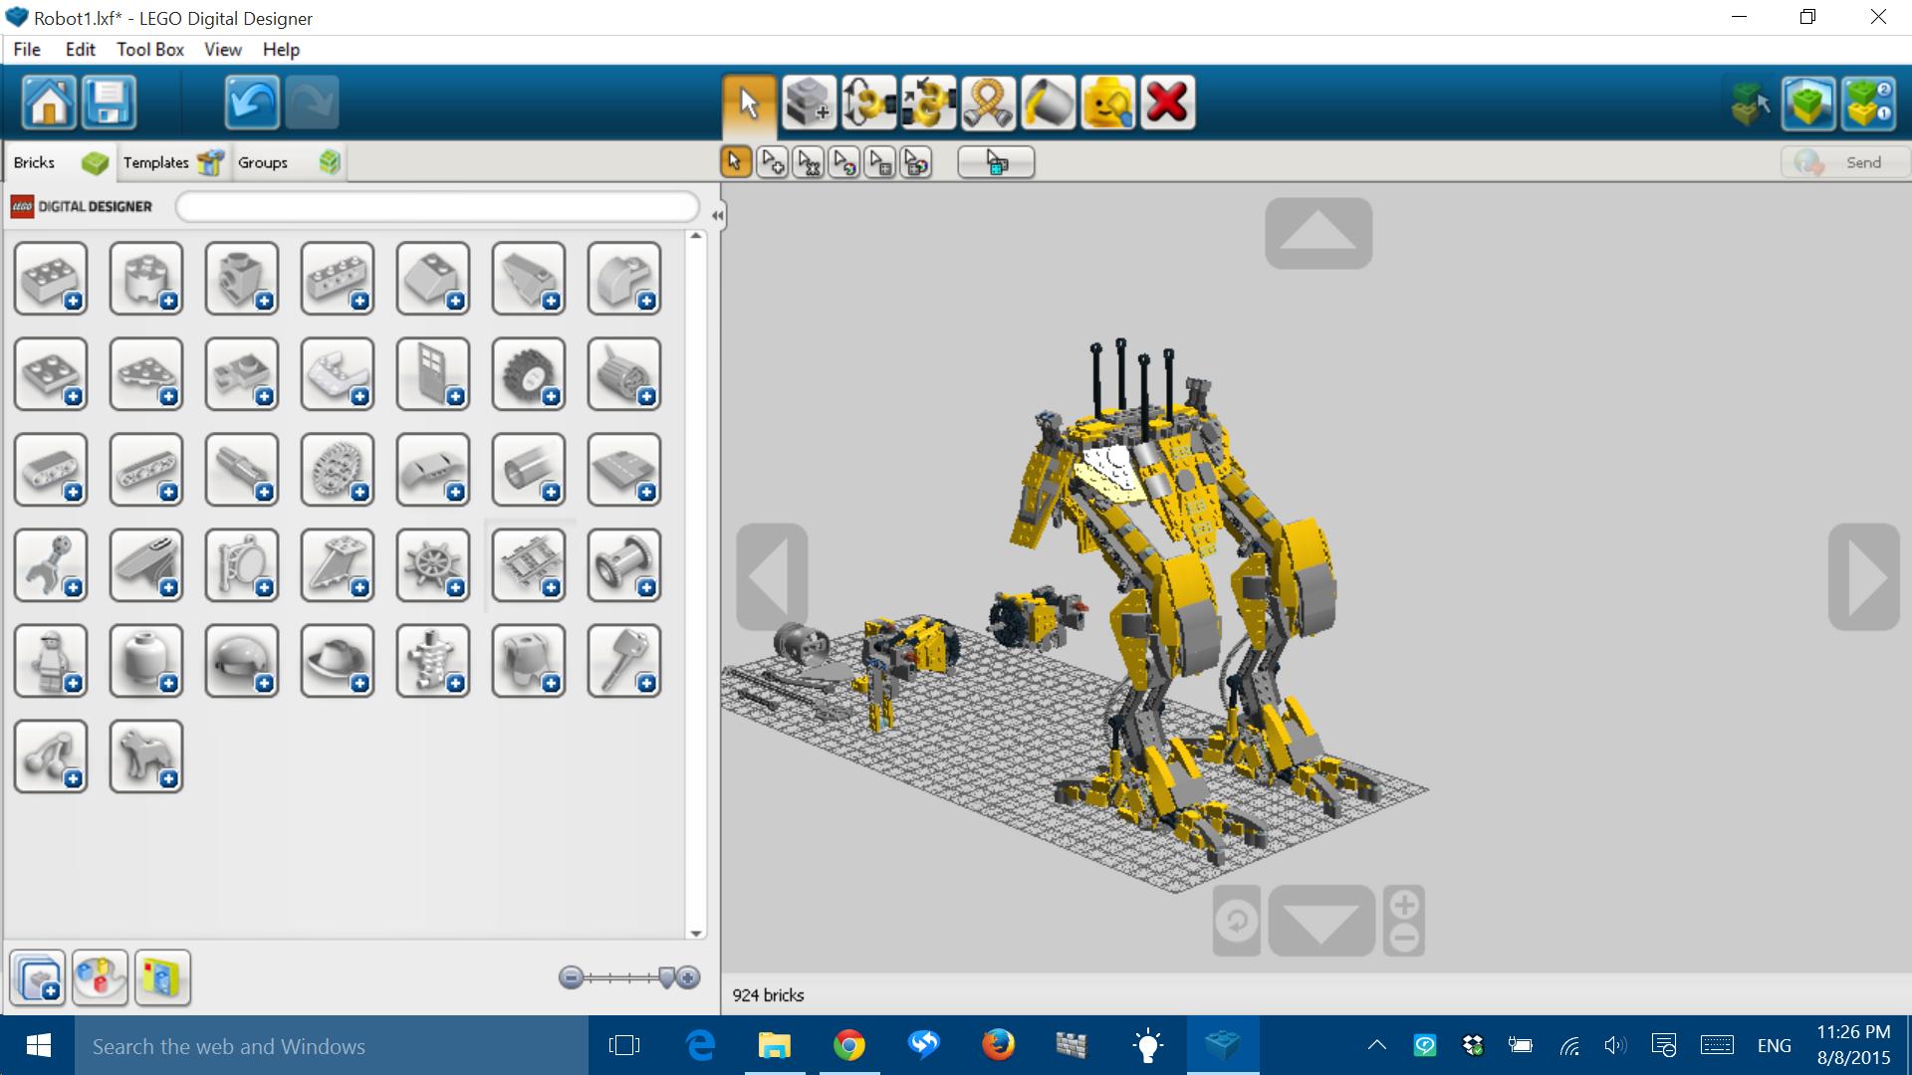This screenshot has width=1912, height=1075.
Task: Open the Tool Box menu
Action: pyautogui.click(x=149, y=49)
